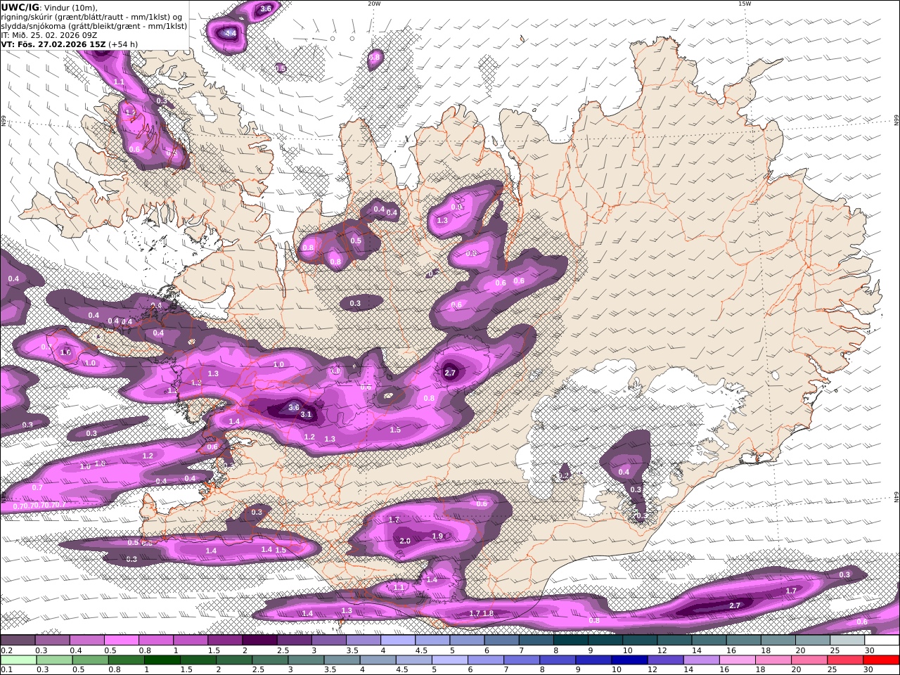Click the 15W longitude label

745,4
